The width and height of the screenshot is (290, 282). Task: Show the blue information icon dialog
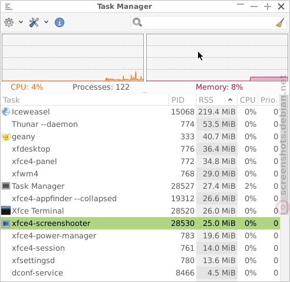pyautogui.click(x=60, y=22)
